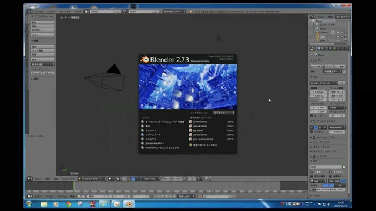Open the Blender Website link
The image size is (376, 211).
[x=155, y=144]
